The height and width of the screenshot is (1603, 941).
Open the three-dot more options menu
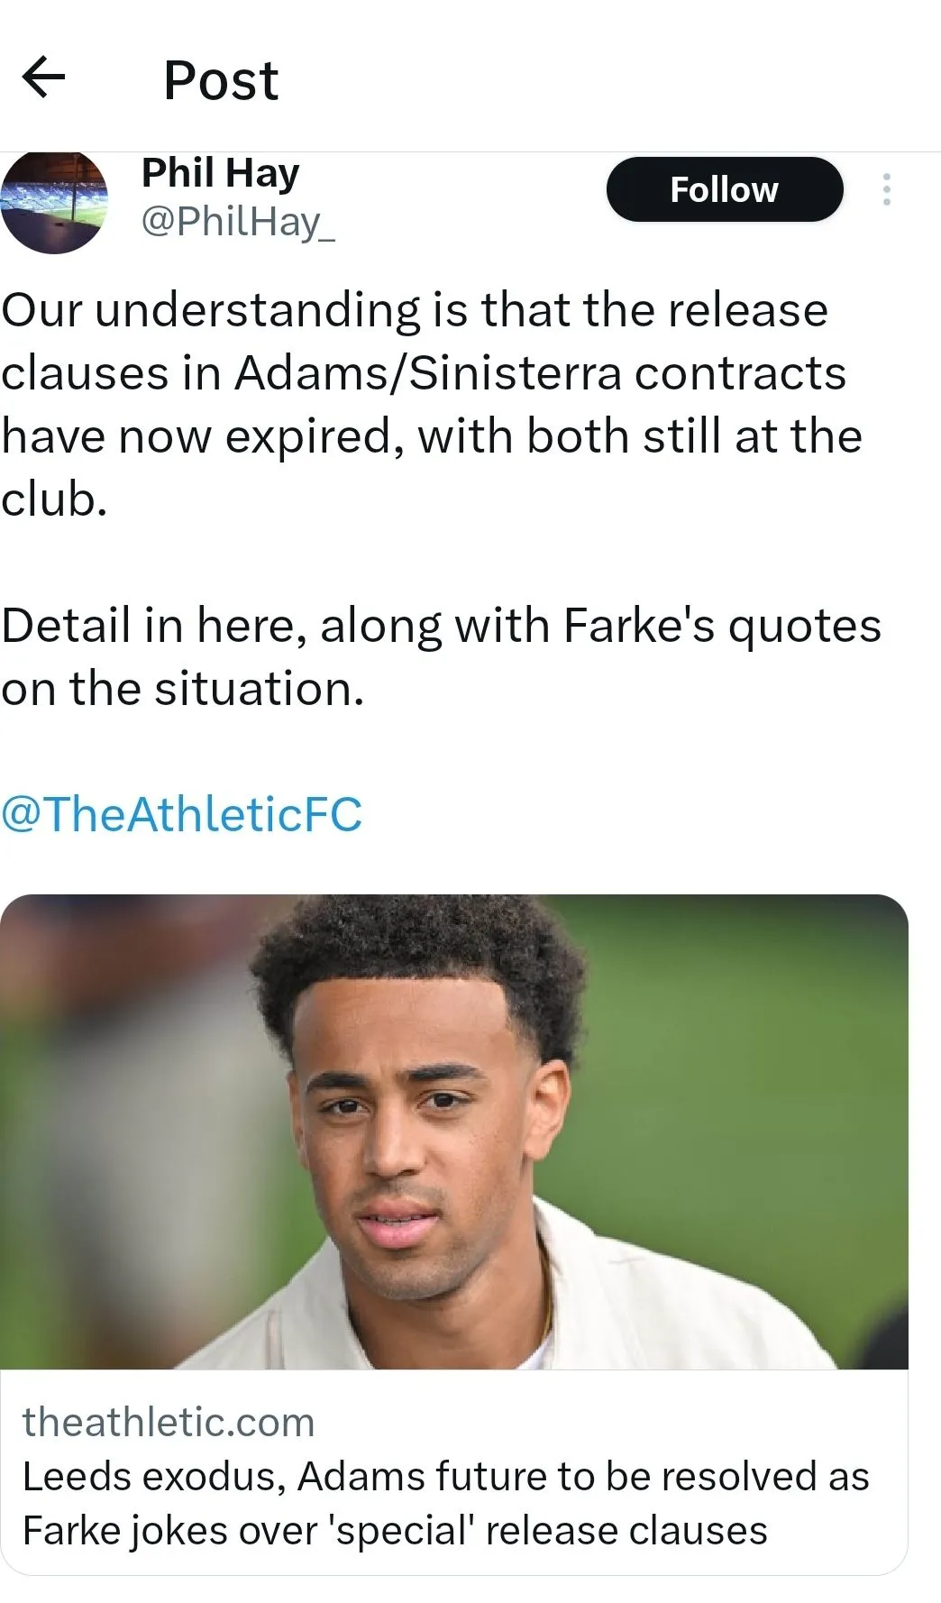click(x=887, y=189)
